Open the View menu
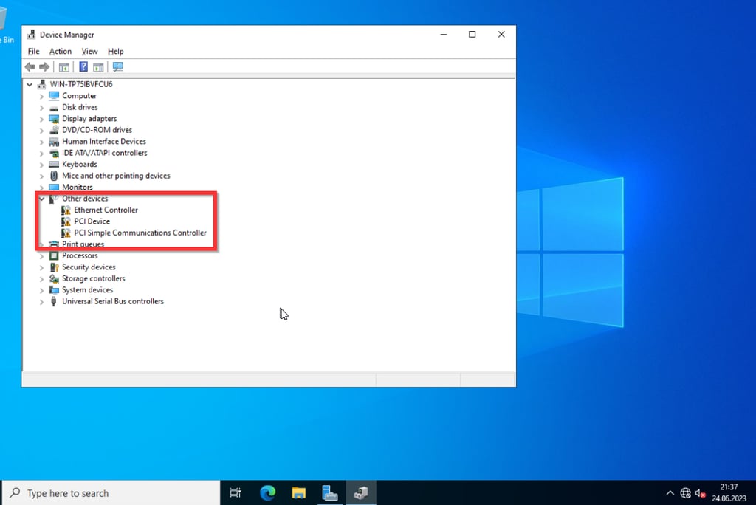The width and height of the screenshot is (756, 505). click(x=89, y=51)
